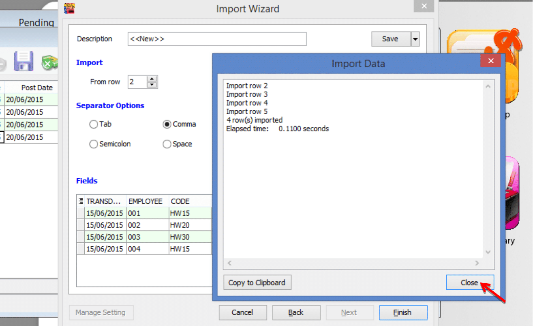The width and height of the screenshot is (533, 327).
Task: Click inside the Description text field
Action: [217, 39]
